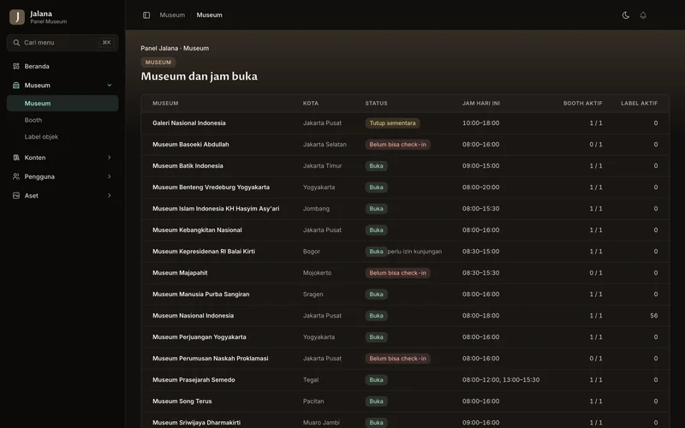Switch theme with the moon icon
This screenshot has width=685, height=428.
tap(626, 15)
